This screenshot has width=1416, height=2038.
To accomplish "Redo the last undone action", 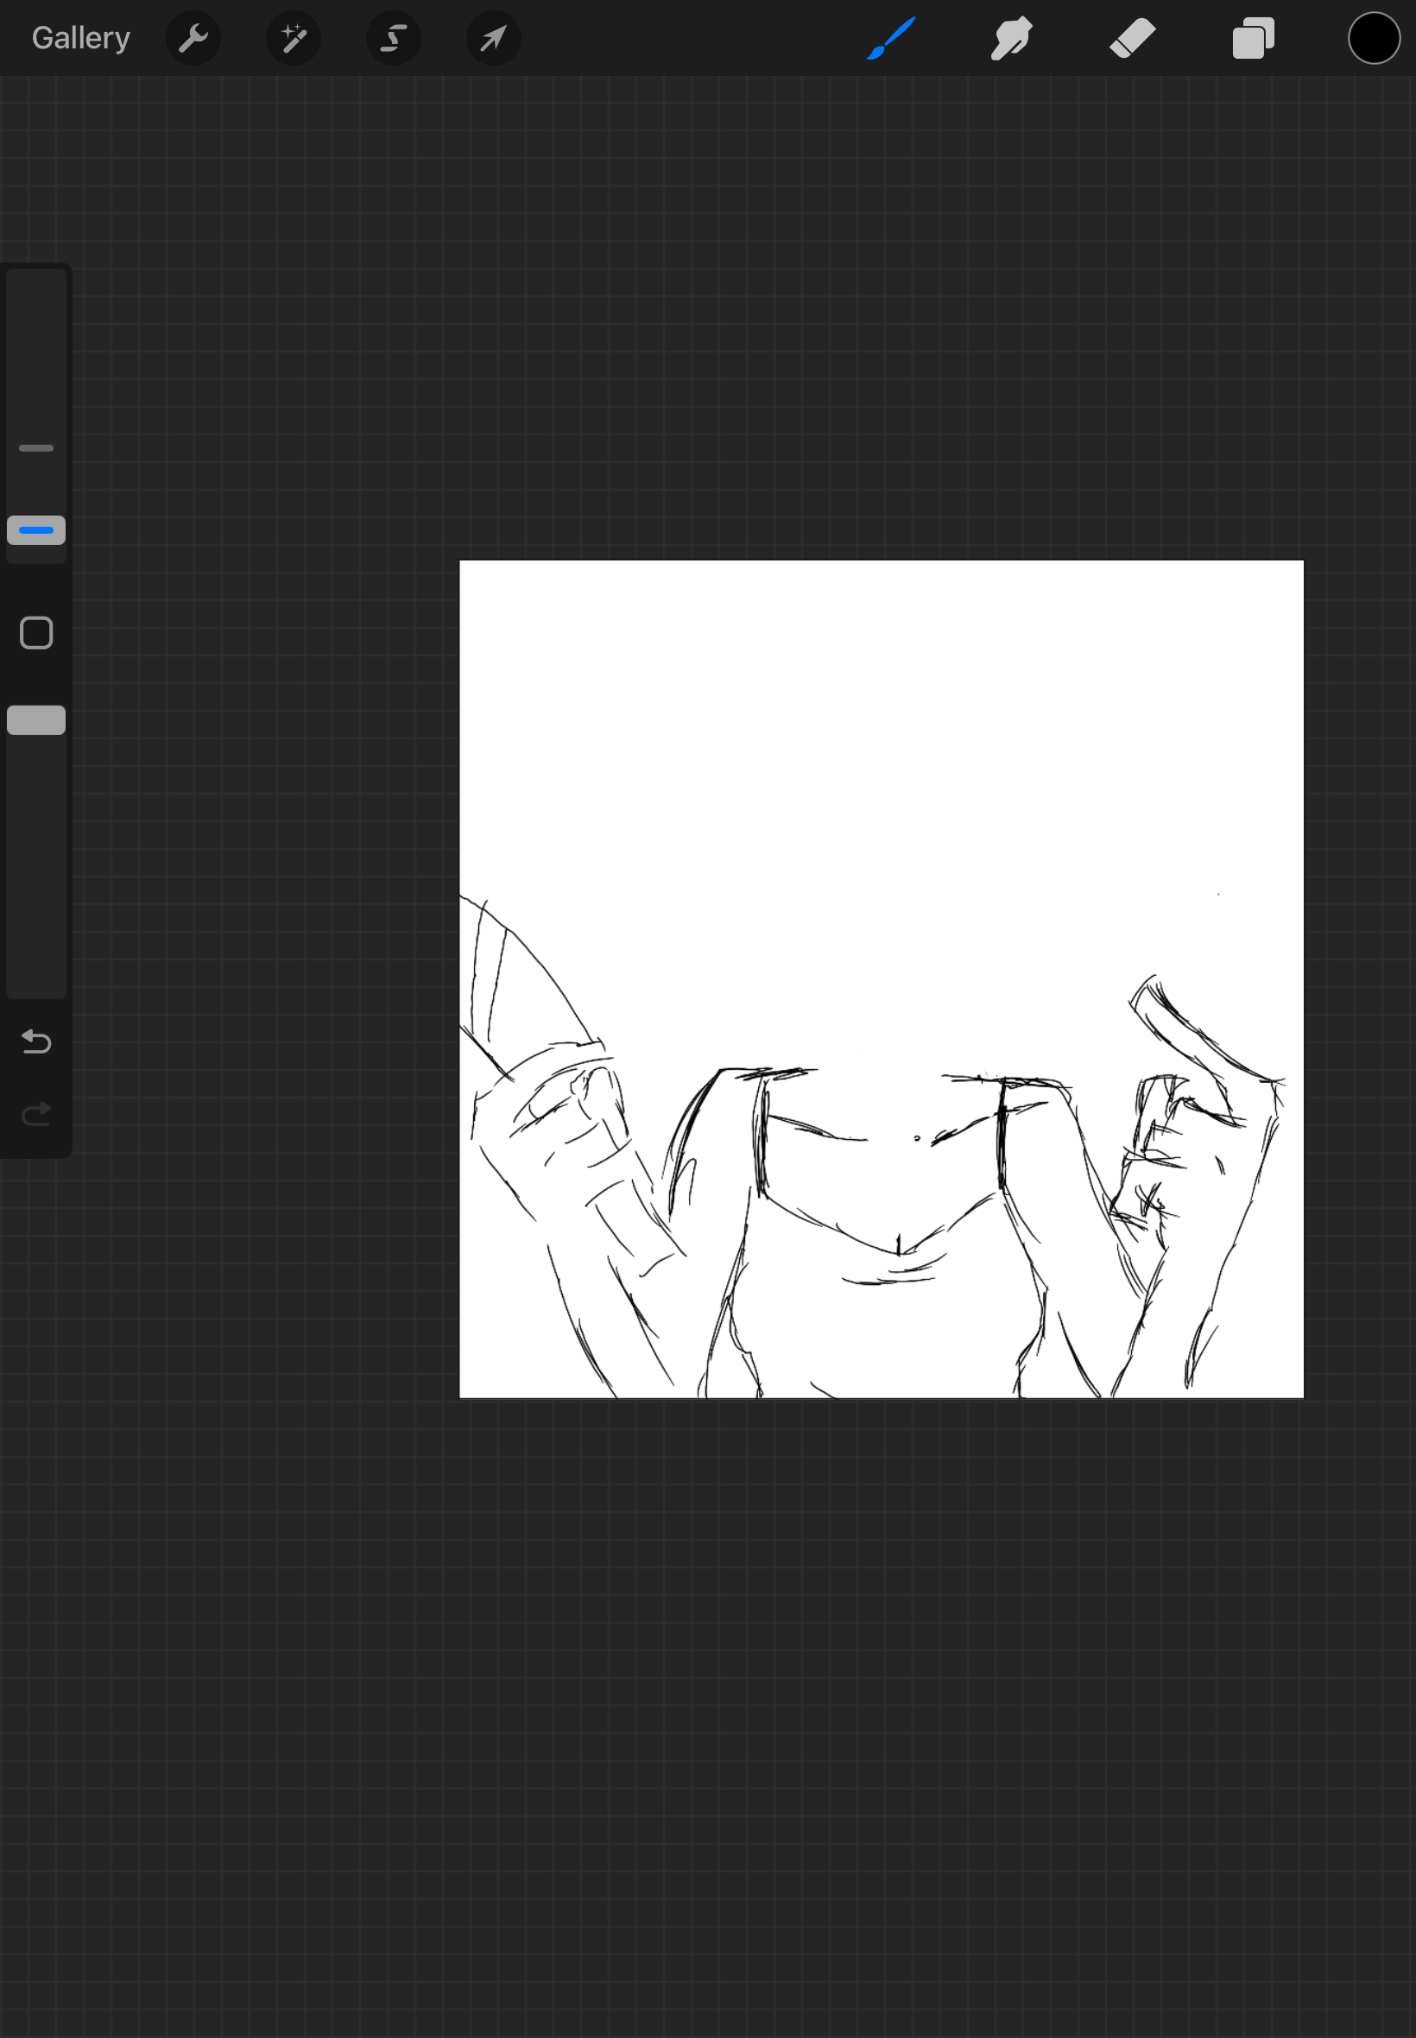I will 36,1112.
